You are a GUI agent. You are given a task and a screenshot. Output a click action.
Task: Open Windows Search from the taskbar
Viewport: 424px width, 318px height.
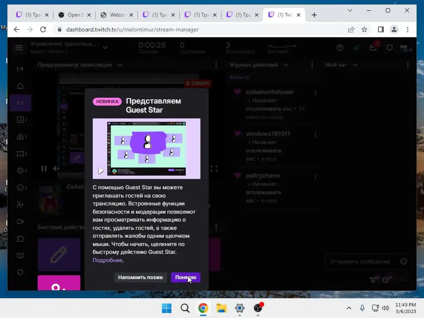click(185, 308)
